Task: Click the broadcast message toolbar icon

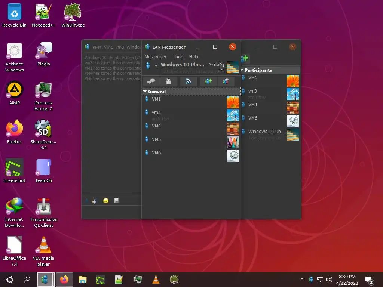Action: tap(188, 81)
